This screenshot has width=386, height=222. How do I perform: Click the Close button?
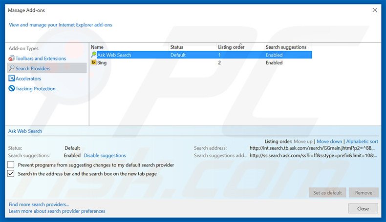click(363, 208)
